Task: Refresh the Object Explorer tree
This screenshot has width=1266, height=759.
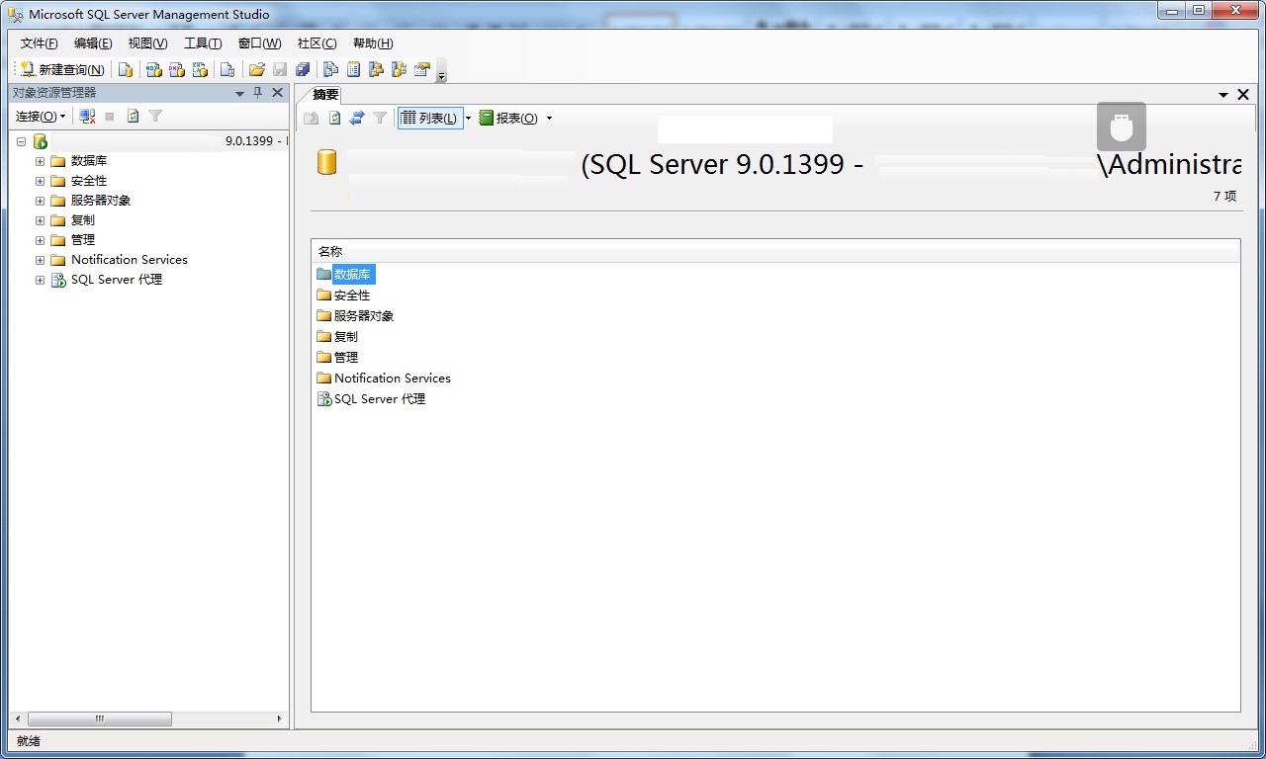Action: tap(133, 117)
